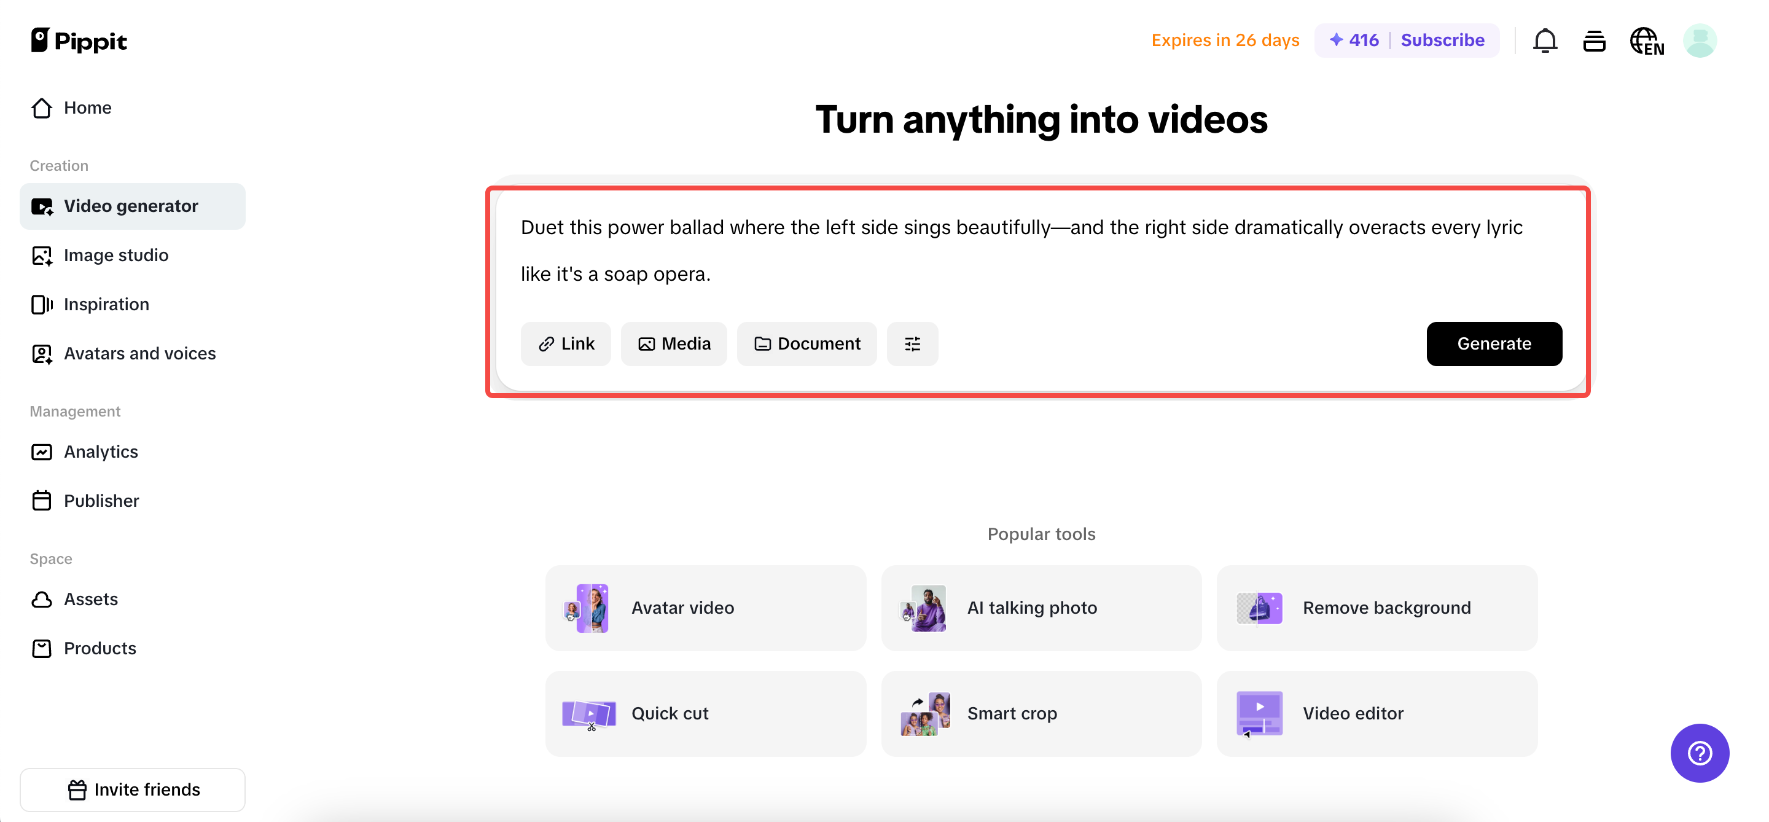The width and height of the screenshot is (1769, 822).
Task: Add Media to the prompt
Action: coord(674,343)
